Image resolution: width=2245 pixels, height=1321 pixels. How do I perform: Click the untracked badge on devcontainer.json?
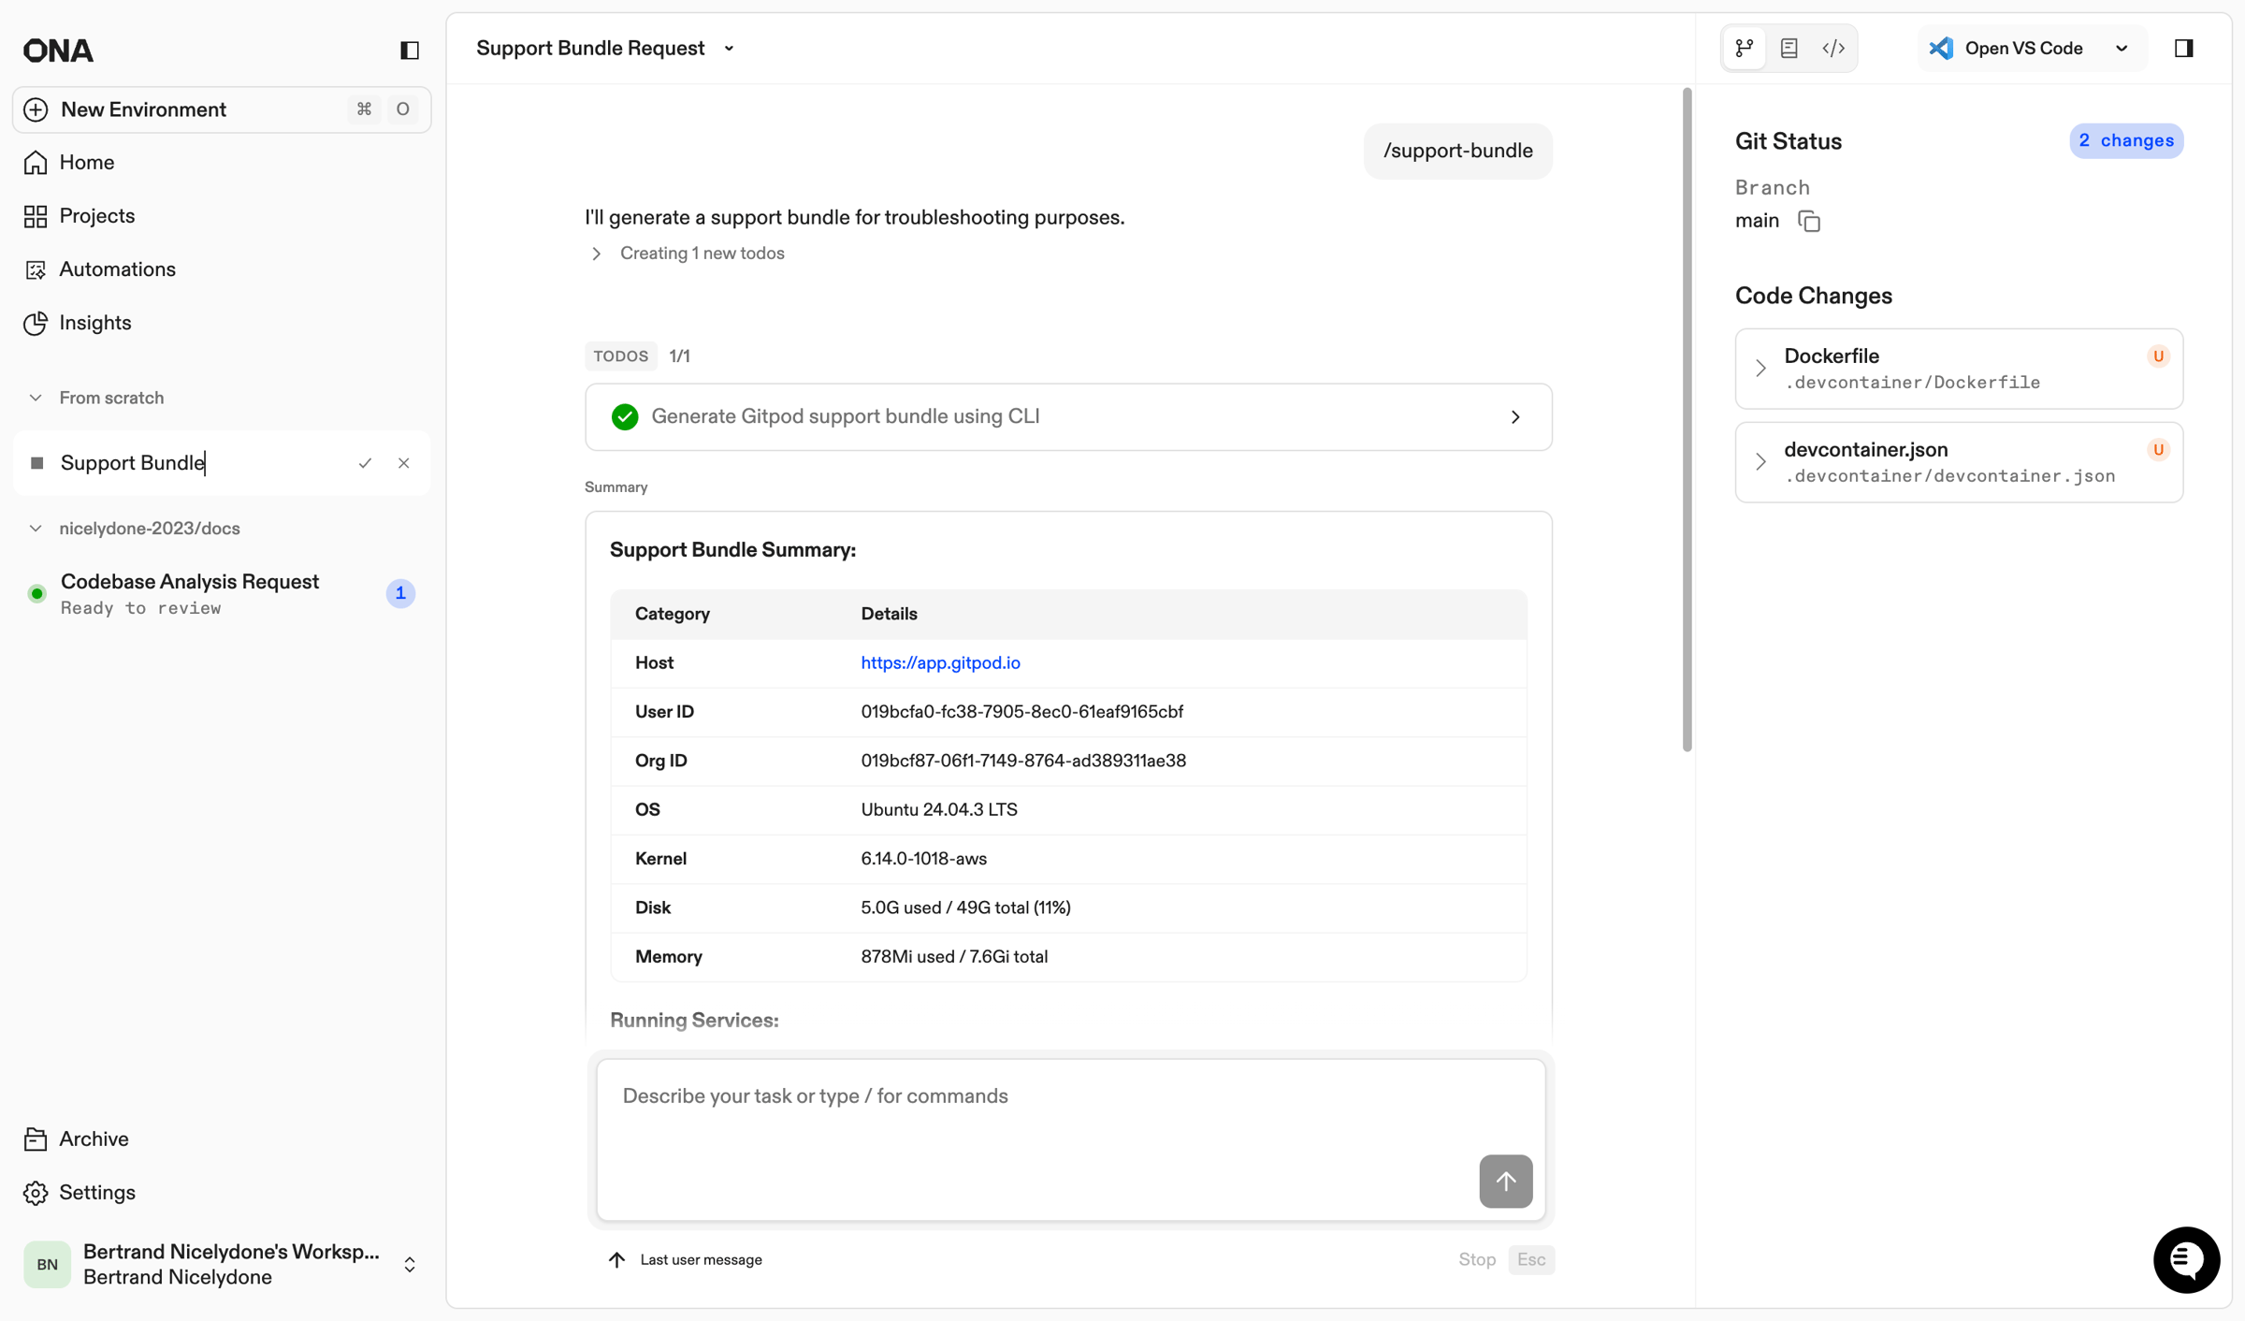click(2158, 450)
